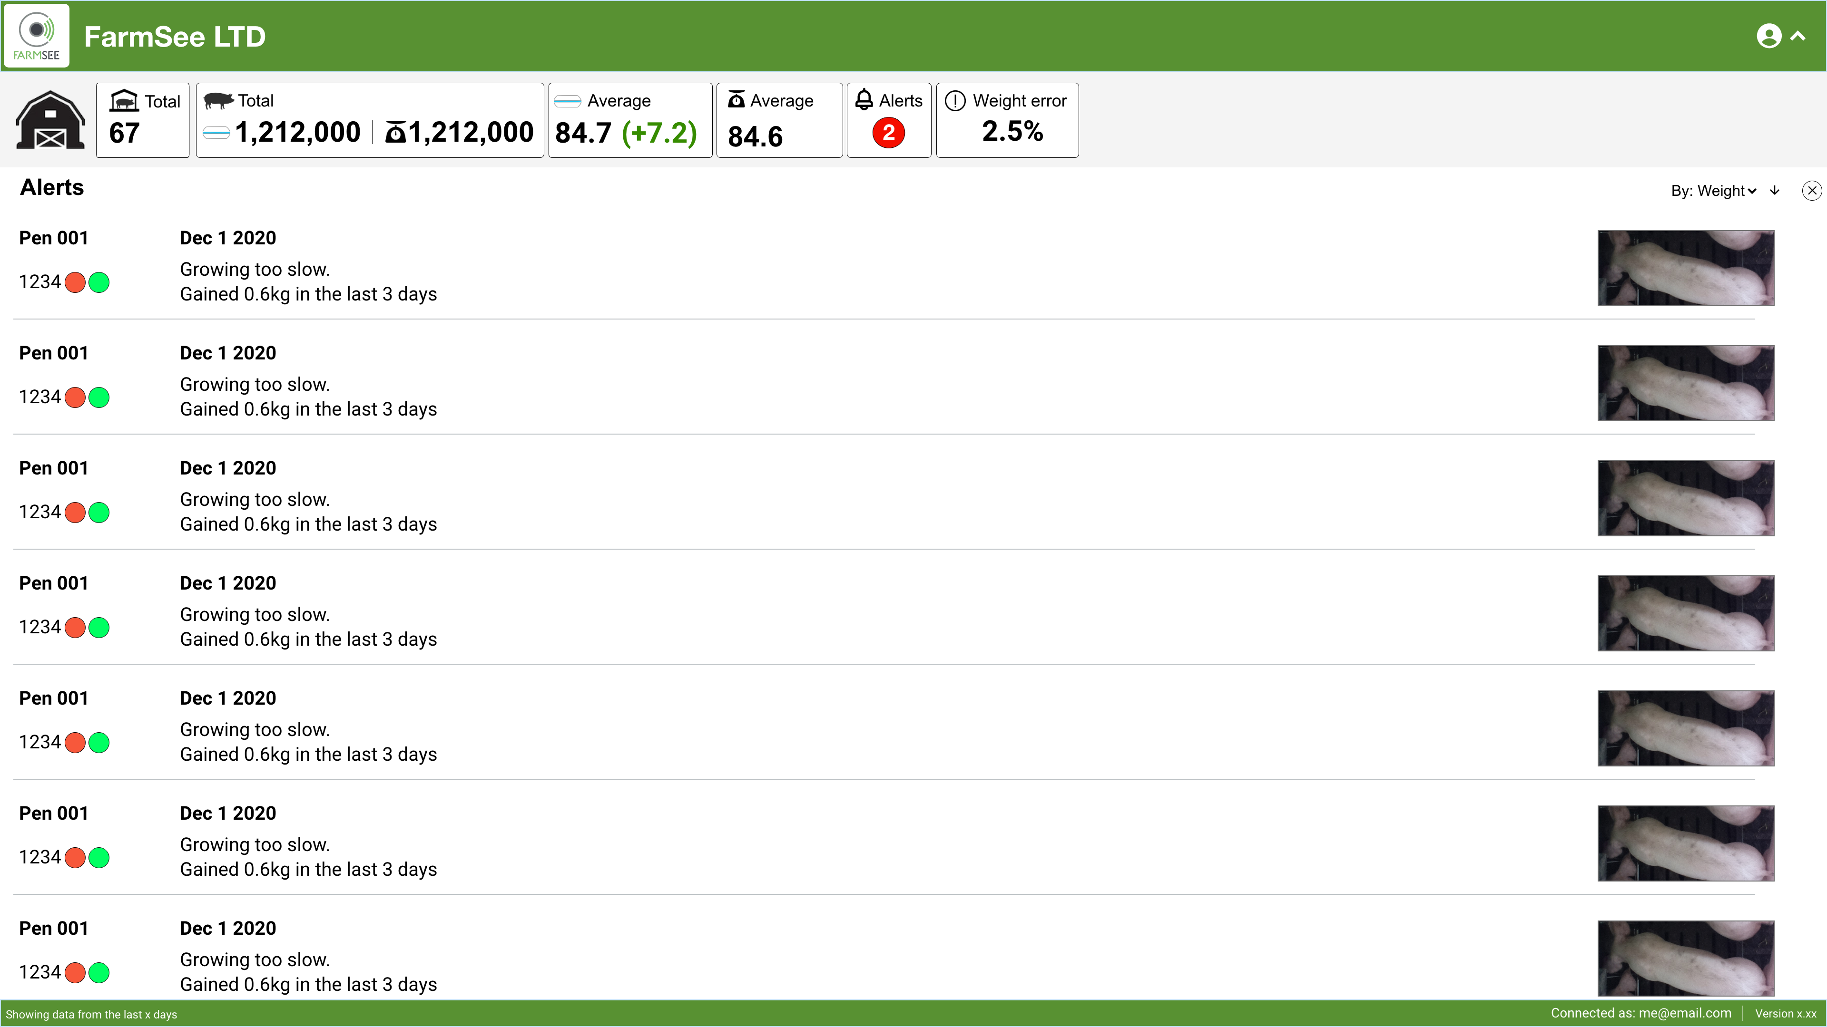Click Version x.xx in status bar
This screenshot has height=1027, width=1827.
[x=1785, y=1014]
